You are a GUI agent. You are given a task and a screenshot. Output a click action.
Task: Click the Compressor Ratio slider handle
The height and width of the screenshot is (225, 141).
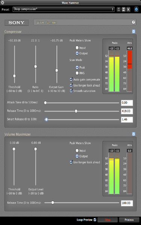(x=35, y=66)
